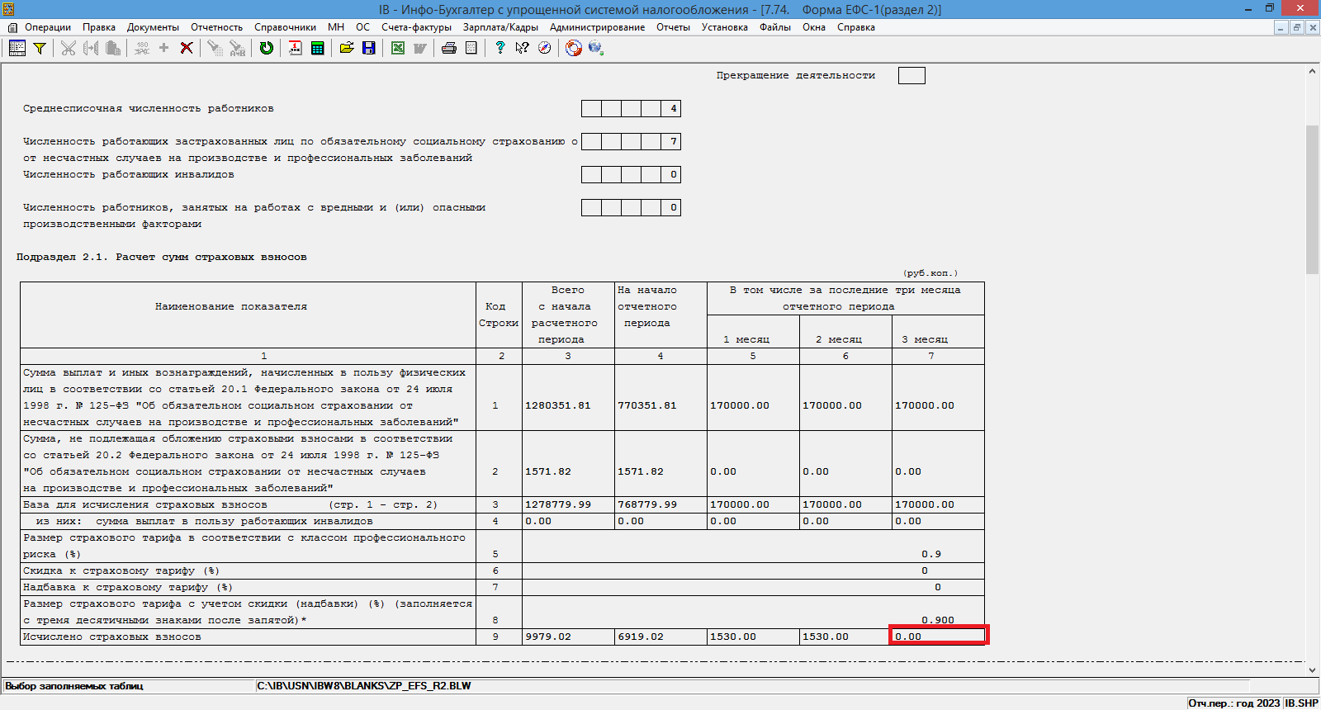Viewport: 1321px width, 710px height.
Task: Click the insured persons count field showing 7
Action: [x=631, y=142]
